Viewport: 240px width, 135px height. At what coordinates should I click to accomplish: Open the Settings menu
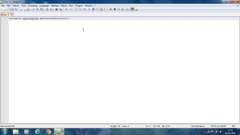[x=55, y=6]
